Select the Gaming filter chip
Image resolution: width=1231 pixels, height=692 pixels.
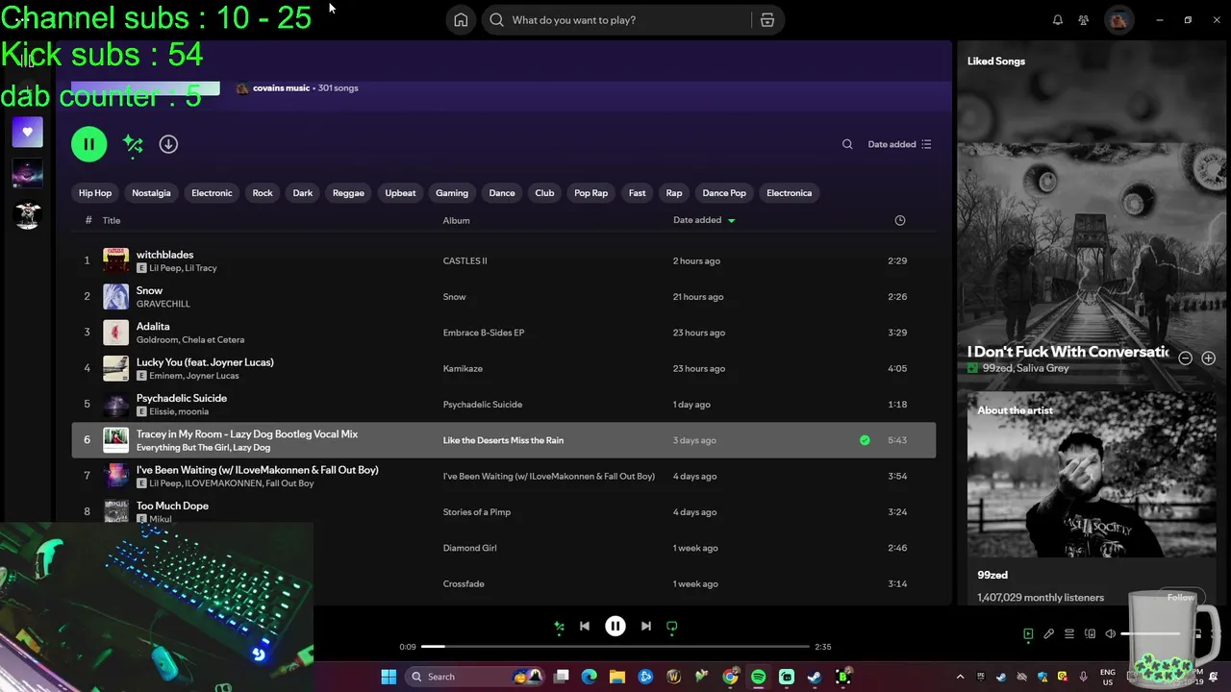click(x=452, y=193)
